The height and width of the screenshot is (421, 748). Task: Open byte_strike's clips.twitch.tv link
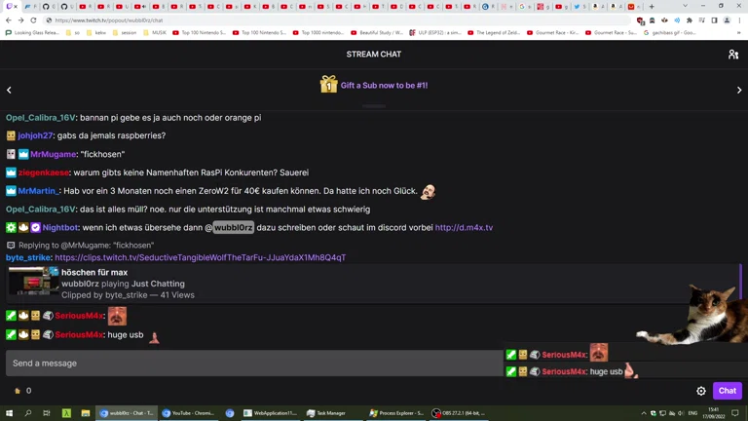point(200,257)
